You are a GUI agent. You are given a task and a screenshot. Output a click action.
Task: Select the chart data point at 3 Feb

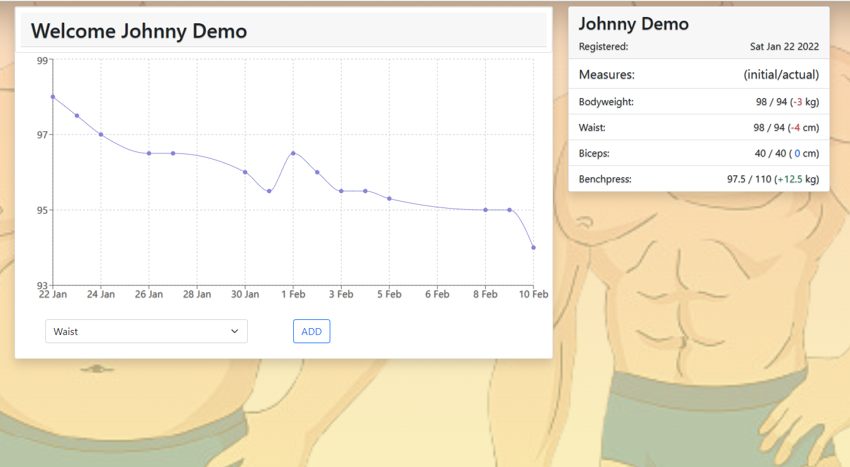(341, 191)
